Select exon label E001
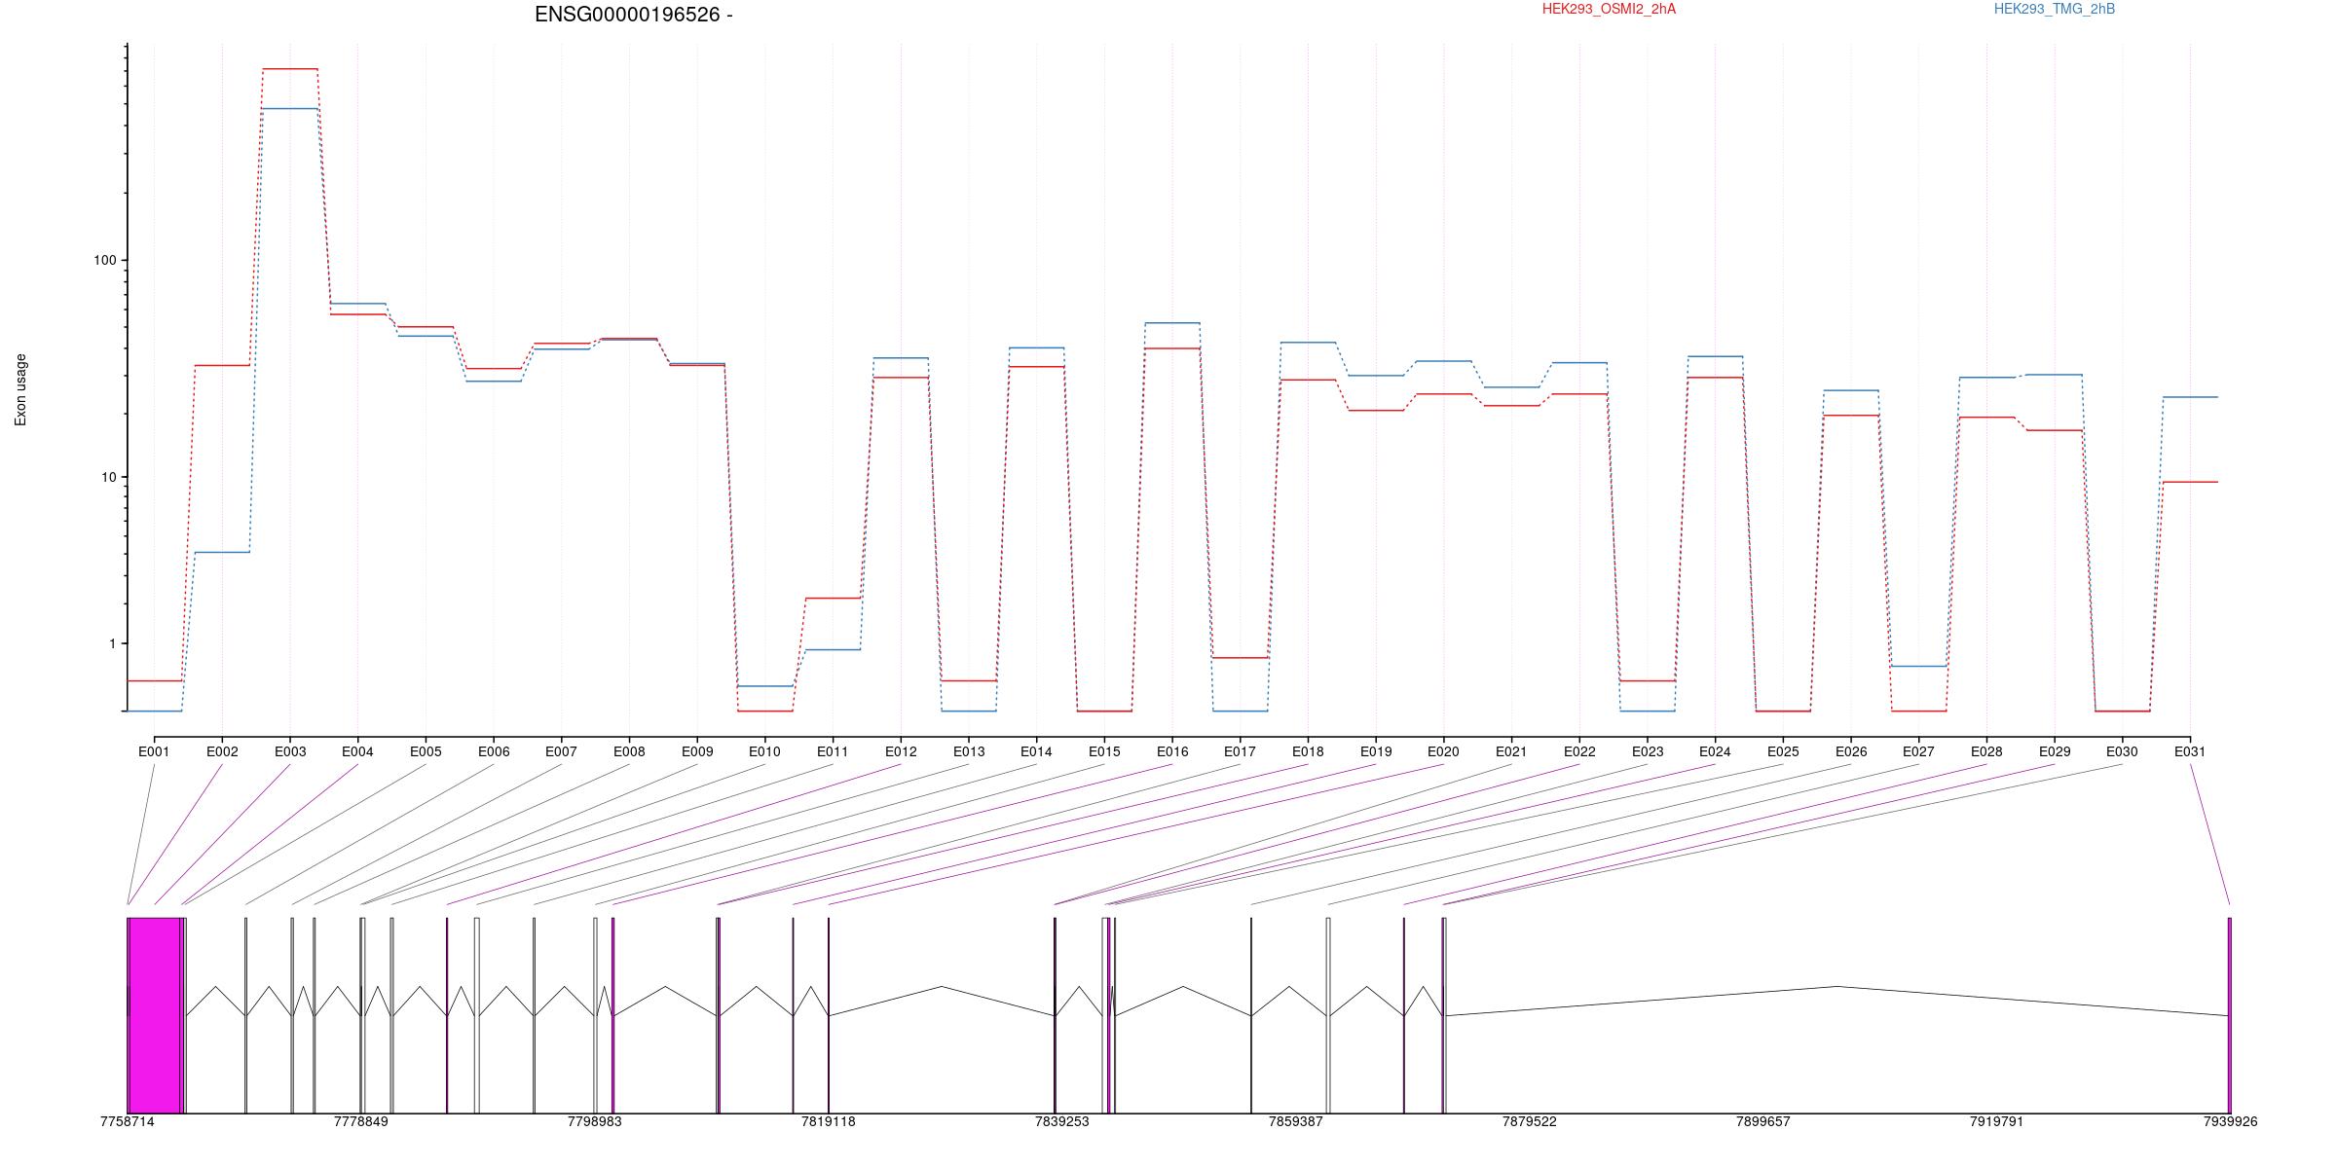2337x1168 pixels. point(154,751)
